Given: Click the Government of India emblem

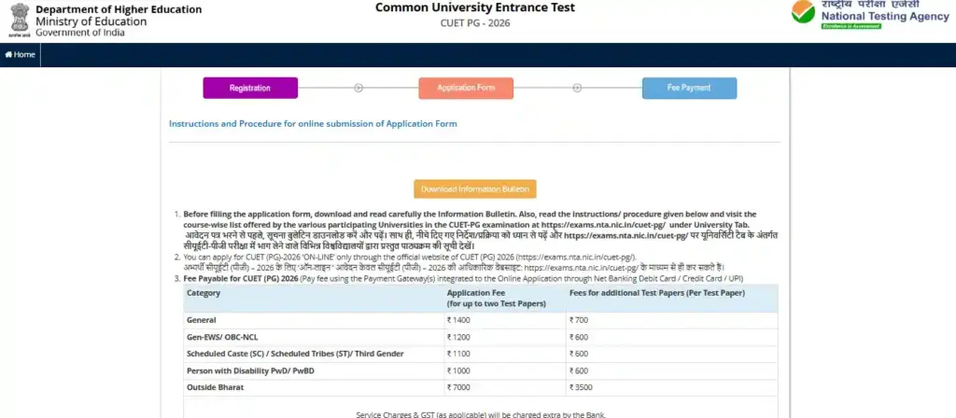Looking at the screenshot, I should coord(19,20).
